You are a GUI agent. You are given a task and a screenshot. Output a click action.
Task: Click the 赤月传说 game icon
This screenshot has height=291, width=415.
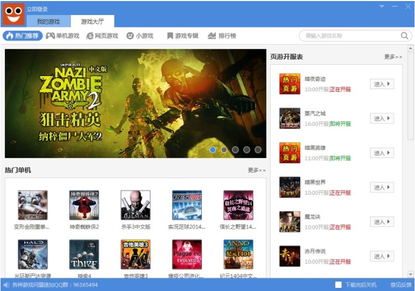coord(290,256)
